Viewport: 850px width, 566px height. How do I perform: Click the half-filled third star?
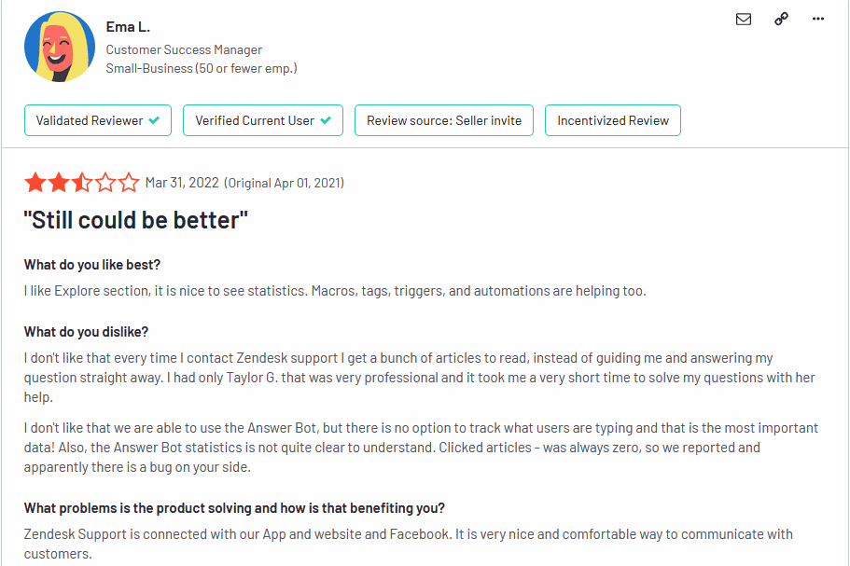click(x=82, y=183)
